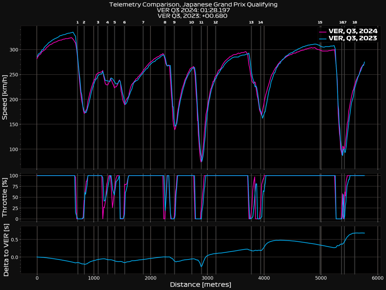Viewport: 386px width, 290px height.
Task: Click the magenta line swatch in the legend
Action: 323,31
